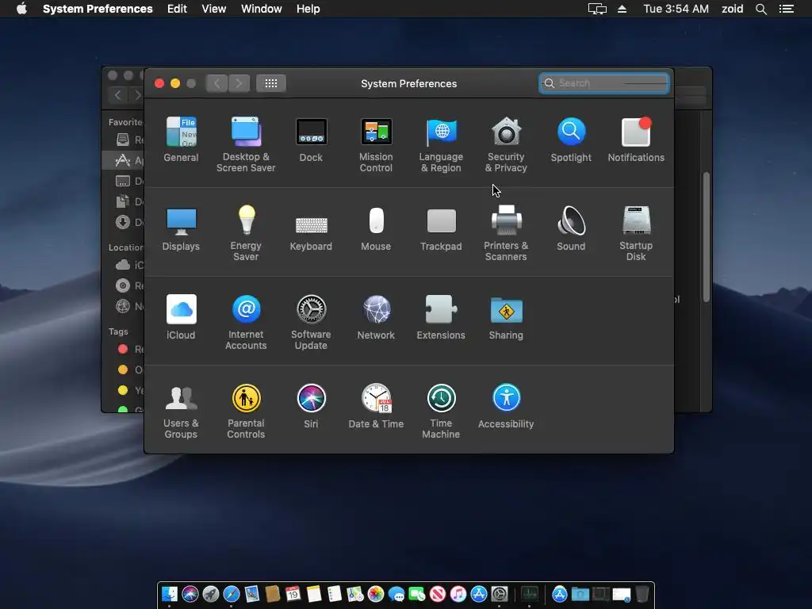Open Siri preferences
Screen dimensions: 812x609
point(311,406)
